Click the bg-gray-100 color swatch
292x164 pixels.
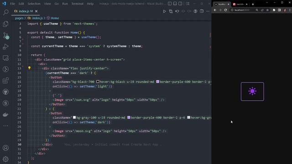click(74, 118)
